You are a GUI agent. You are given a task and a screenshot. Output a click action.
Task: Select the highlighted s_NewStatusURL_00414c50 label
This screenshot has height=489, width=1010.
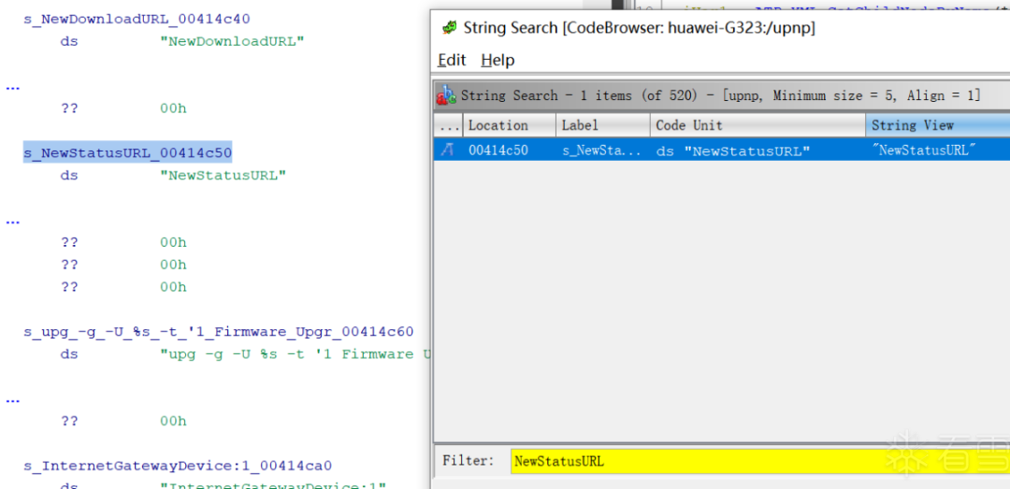tap(127, 152)
